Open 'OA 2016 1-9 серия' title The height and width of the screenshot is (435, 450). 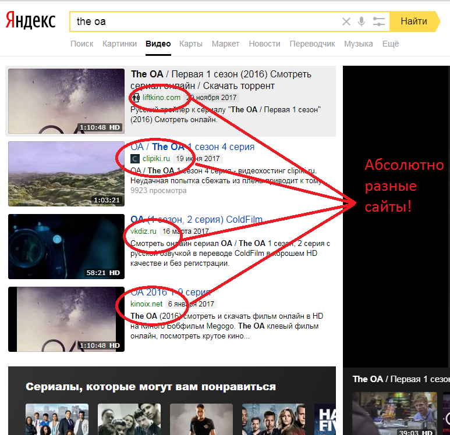coord(171,292)
